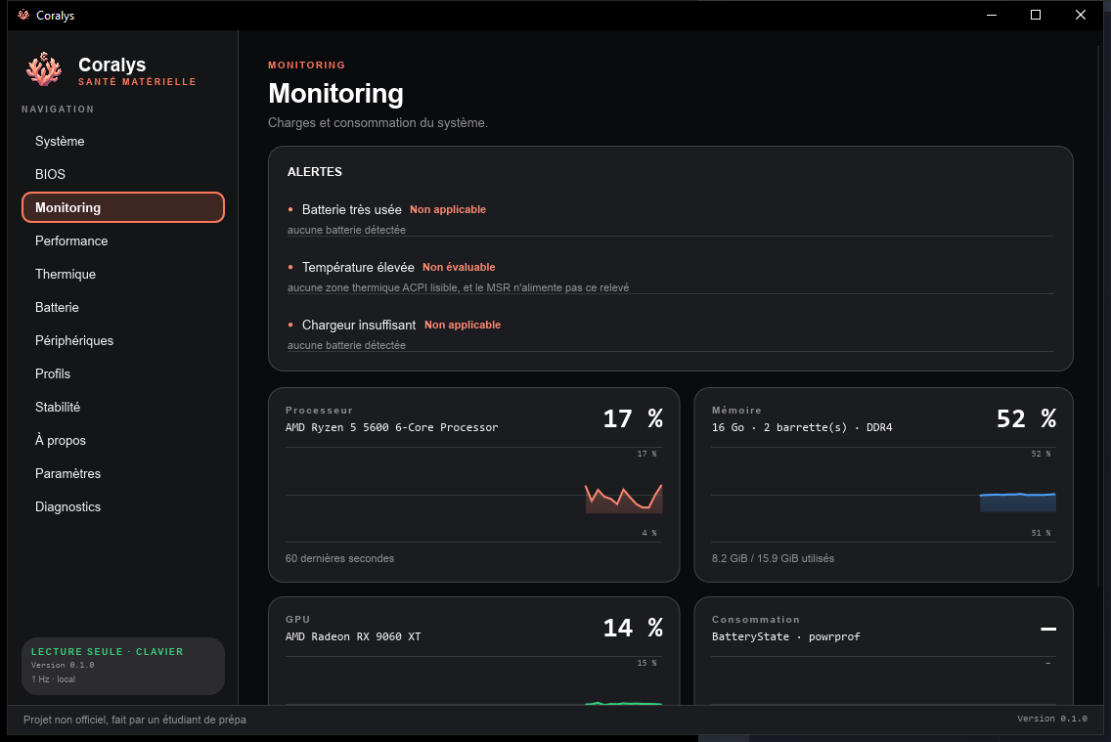Click the BatteryState · powrprof text
The image size is (1111, 742).
pos(785,636)
